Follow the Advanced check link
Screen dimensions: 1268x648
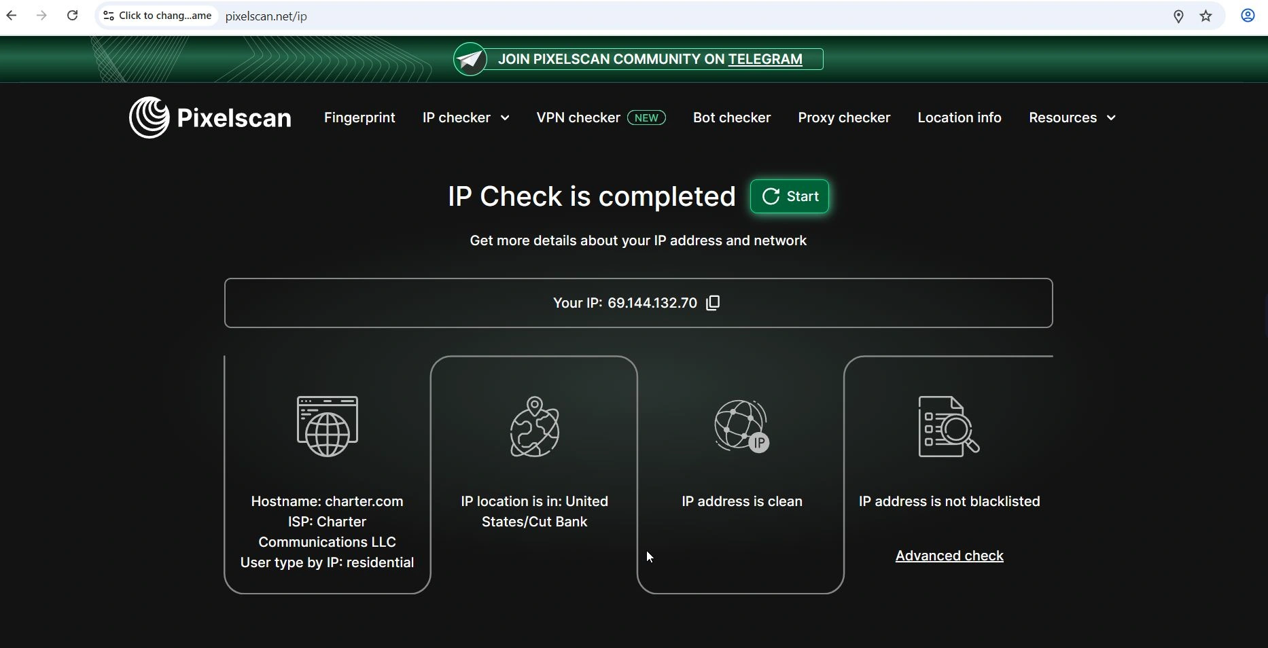[949, 556]
